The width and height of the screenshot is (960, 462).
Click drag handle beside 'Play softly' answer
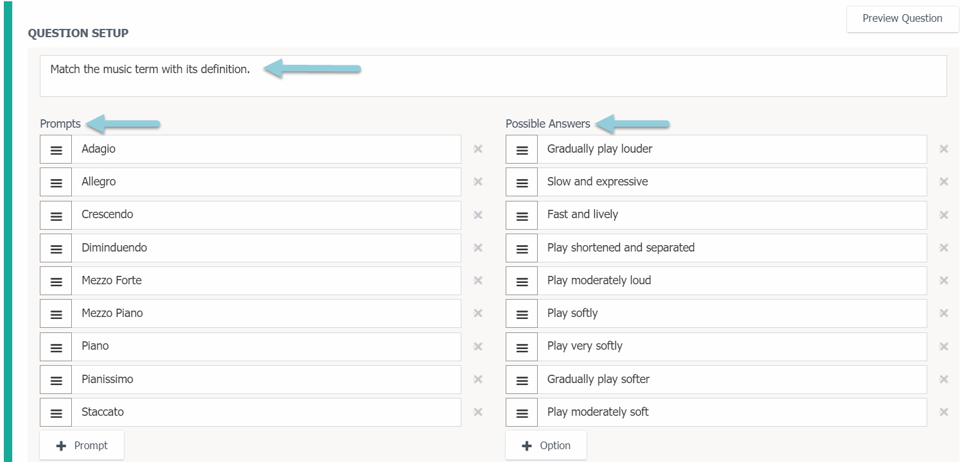tap(522, 314)
